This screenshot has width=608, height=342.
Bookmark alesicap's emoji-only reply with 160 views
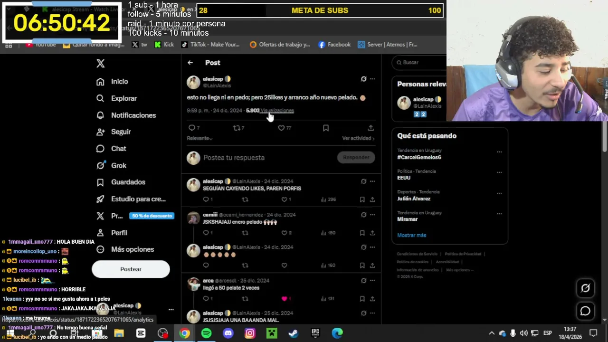(362, 266)
